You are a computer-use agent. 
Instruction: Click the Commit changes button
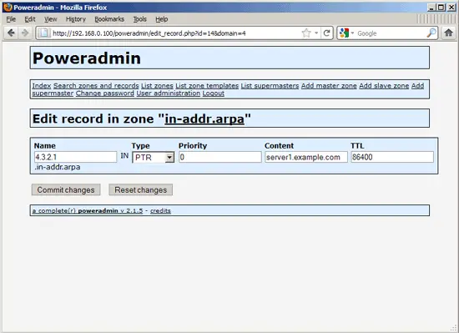(66, 190)
